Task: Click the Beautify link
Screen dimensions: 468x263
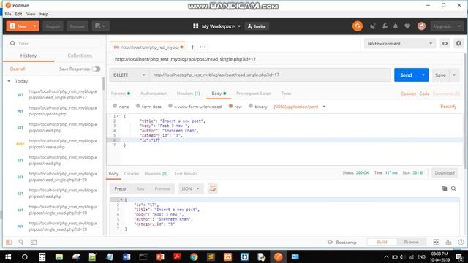Action: 448,107
